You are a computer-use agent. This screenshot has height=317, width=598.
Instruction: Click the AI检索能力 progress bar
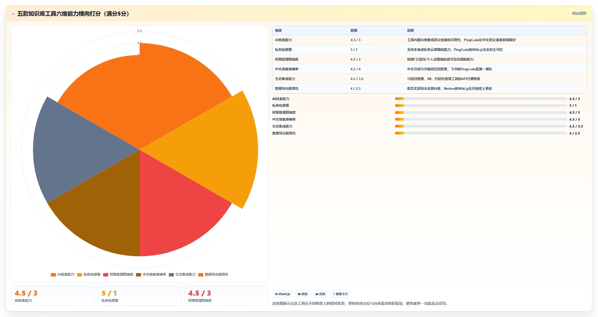click(481, 99)
